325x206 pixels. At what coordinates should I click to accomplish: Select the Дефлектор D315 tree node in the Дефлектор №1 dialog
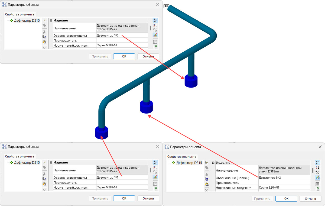click(x=27, y=163)
